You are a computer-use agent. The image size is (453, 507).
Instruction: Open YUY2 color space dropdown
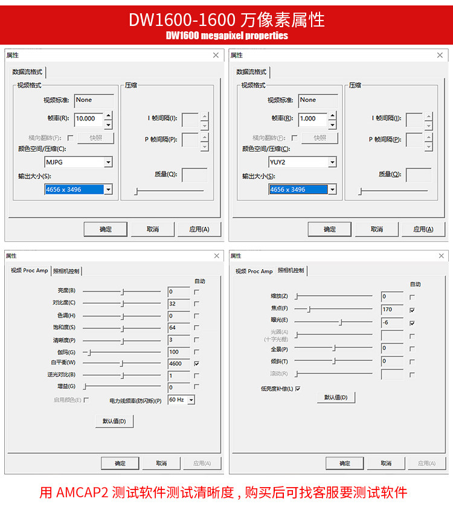[x=332, y=162]
